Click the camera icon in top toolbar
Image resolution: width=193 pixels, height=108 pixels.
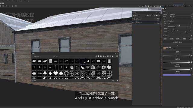(x=151, y=6)
